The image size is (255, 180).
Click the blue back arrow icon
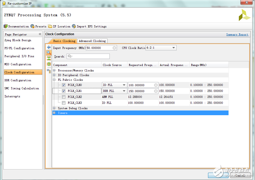click(49, 47)
